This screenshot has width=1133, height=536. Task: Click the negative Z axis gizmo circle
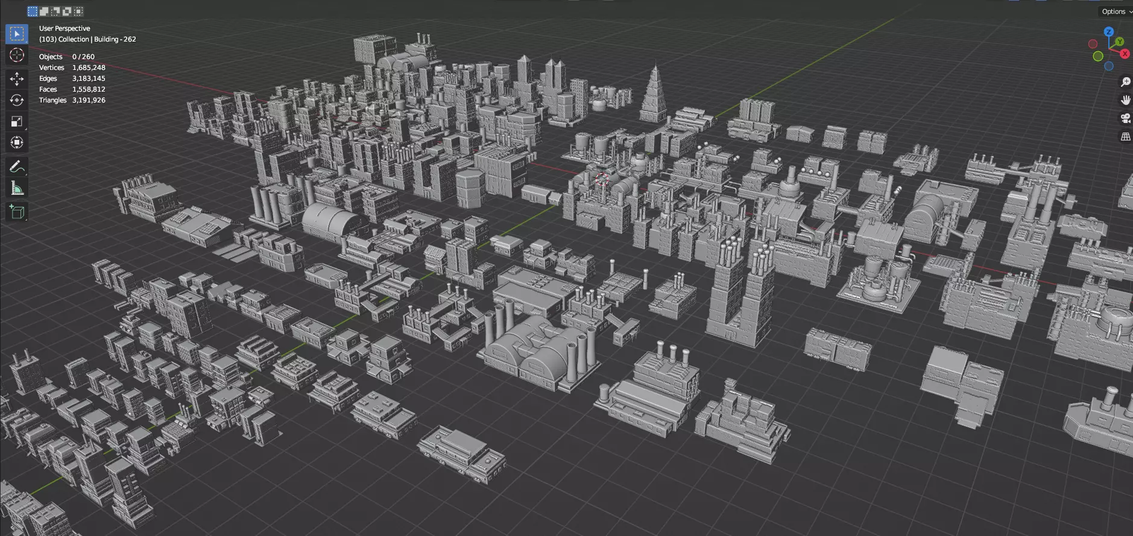(1108, 66)
